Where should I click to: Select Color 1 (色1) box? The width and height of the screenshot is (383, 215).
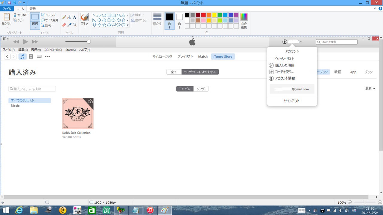(x=169, y=21)
